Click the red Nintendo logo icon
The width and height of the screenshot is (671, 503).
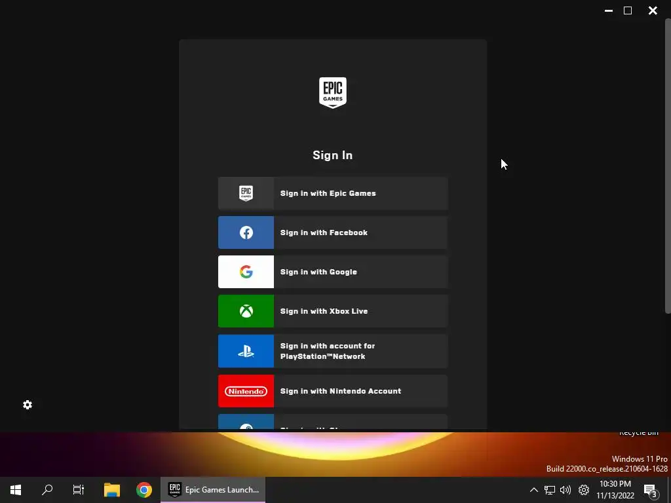(246, 391)
